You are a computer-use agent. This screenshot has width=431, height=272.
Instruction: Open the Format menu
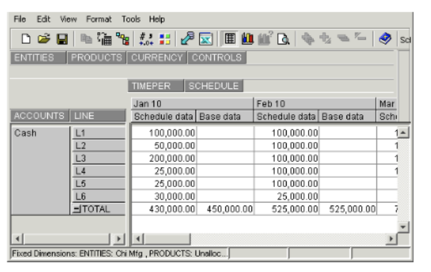[x=98, y=19]
